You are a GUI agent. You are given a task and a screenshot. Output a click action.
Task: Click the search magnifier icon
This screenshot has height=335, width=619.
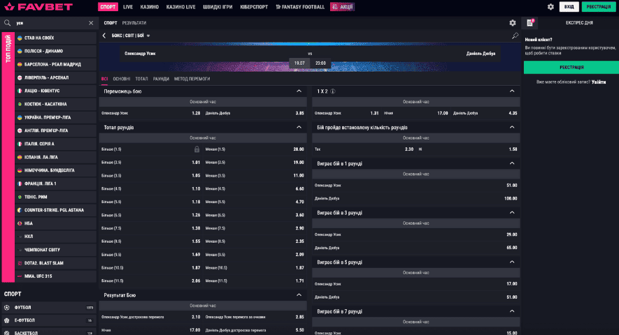[x=7, y=23]
